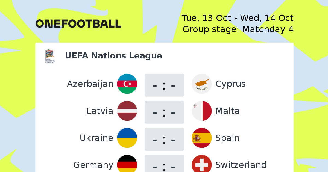Open the OneFootball logo

78,24
